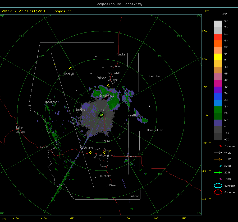Click the Olds label near the radar center

coord(101,110)
